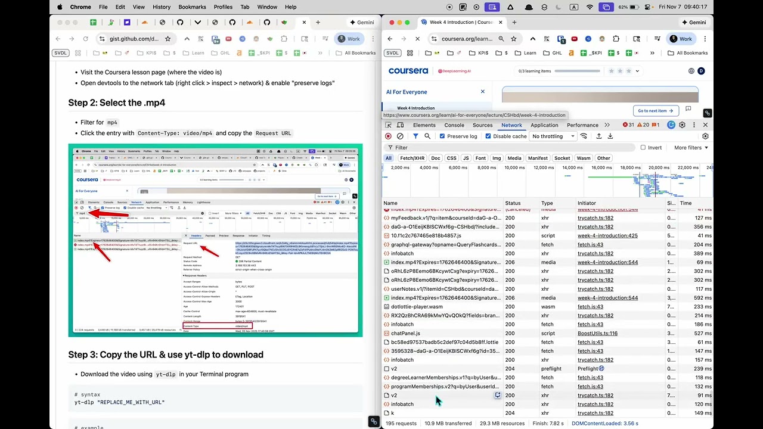Toggle the network filter funnel icon
The height and width of the screenshot is (429, 763).
tap(415, 136)
